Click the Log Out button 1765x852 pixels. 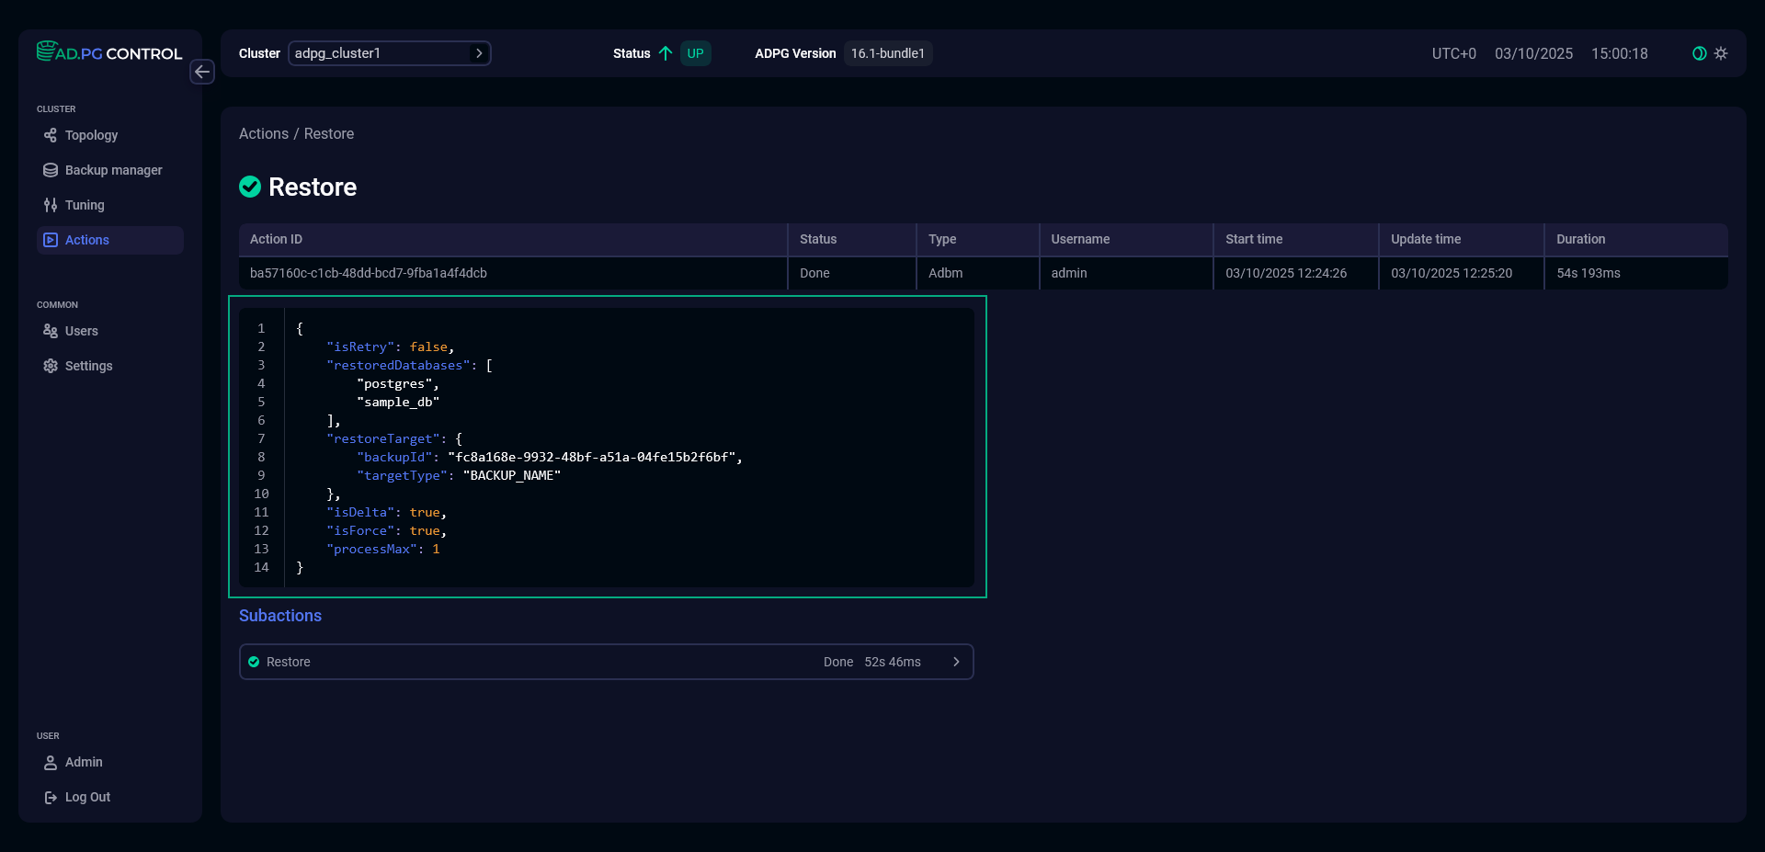[x=87, y=797]
